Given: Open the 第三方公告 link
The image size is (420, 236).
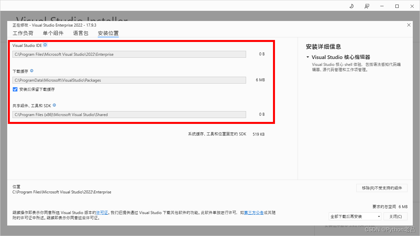Looking at the screenshot, I should [254, 213].
